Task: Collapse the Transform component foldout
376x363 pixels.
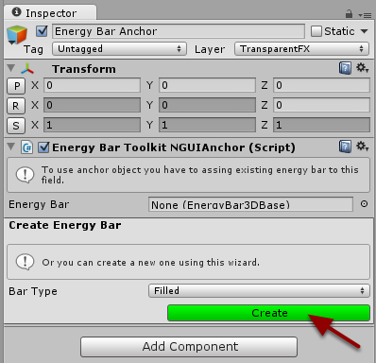Action: pos(10,68)
